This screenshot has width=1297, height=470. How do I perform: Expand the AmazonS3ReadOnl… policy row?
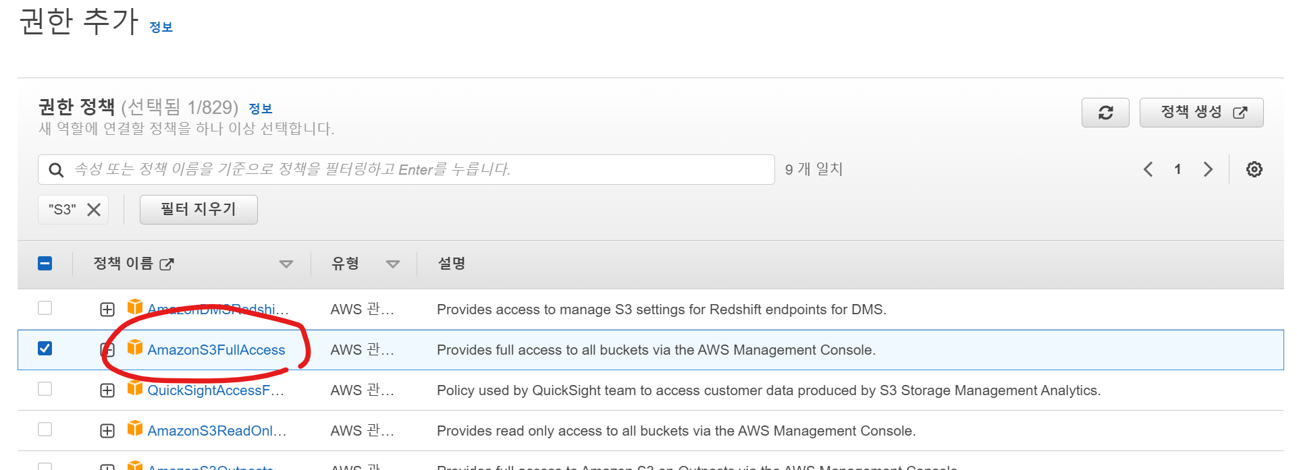click(107, 431)
